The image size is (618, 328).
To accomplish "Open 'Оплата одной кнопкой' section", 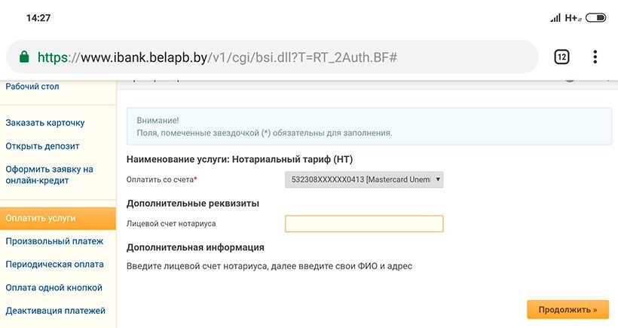I will pos(54,287).
